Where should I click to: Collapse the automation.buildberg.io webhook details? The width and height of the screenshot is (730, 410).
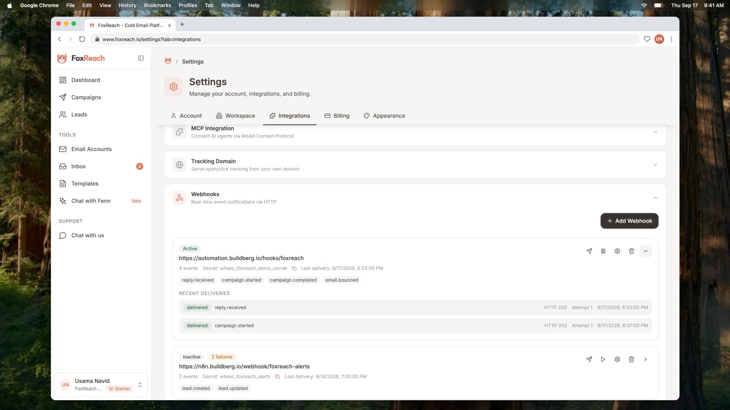(645, 251)
